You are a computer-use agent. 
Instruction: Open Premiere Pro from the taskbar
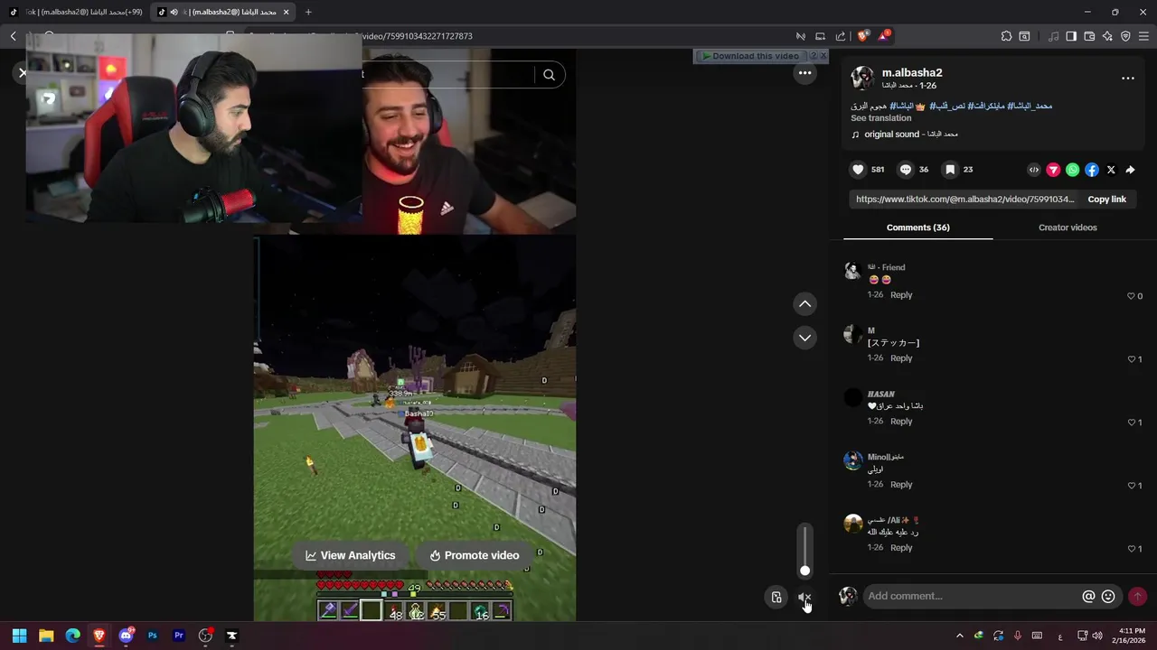point(179,636)
